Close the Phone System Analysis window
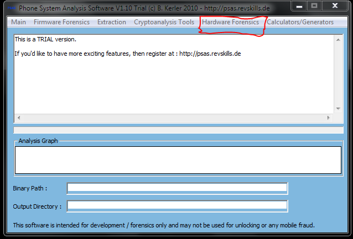Image resolution: width=353 pixels, height=239 pixels. (335, 6)
